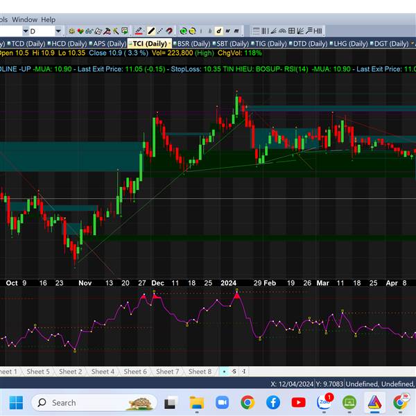Image resolution: width=416 pixels, height=416 pixels.
Task: Select the Fibonacci fan lines tool
Action: click(274, 31)
